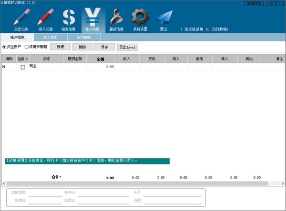Click the 试用说明 teal notice bar

(87, 161)
